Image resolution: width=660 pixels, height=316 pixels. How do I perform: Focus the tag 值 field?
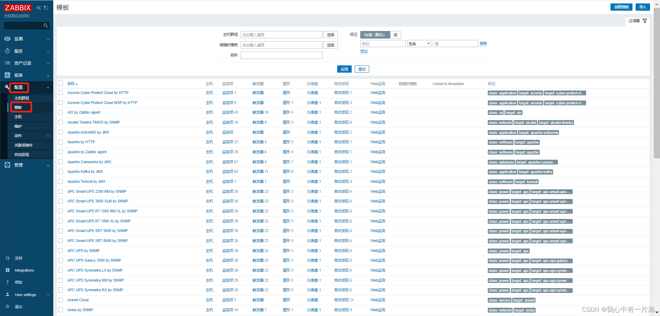point(455,44)
